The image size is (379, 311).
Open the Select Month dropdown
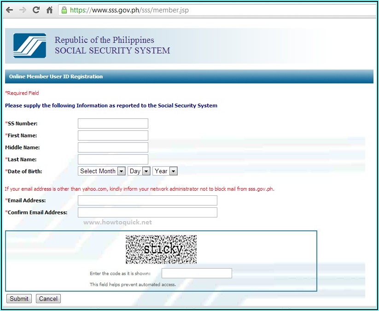tap(102, 171)
